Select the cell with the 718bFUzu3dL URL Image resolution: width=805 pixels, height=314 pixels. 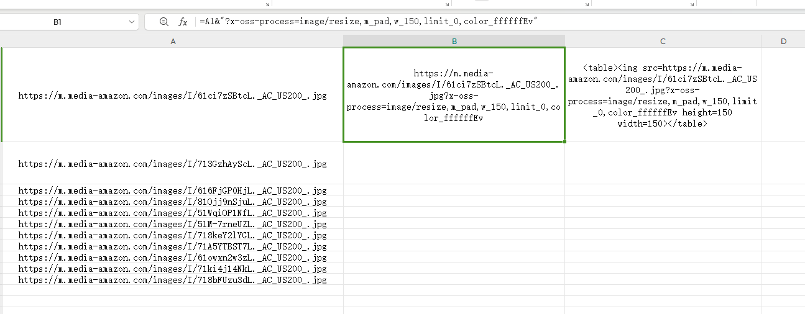pos(172,280)
